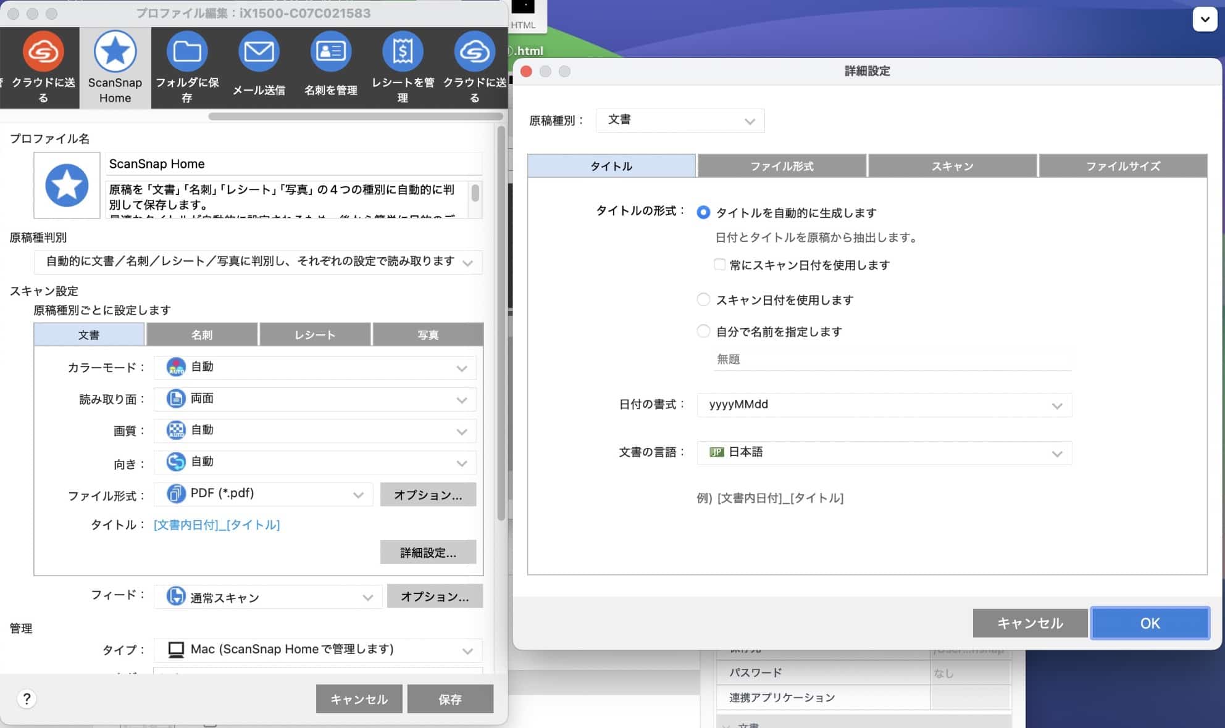
Task: Select the 文書 scan settings tab
Action: coord(89,334)
